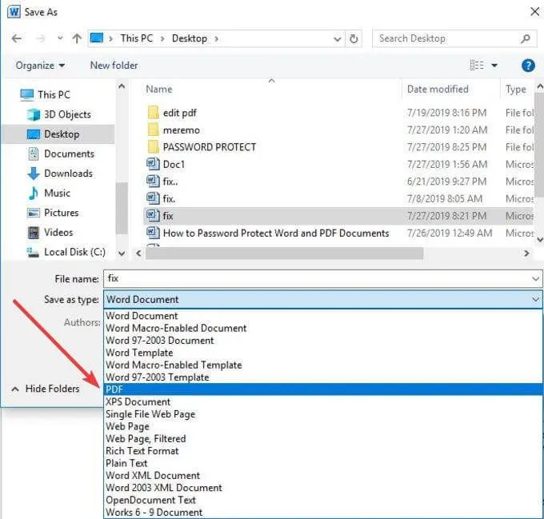
Task: Choose Word Macro-Enabled Template type
Action: click(x=322, y=365)
